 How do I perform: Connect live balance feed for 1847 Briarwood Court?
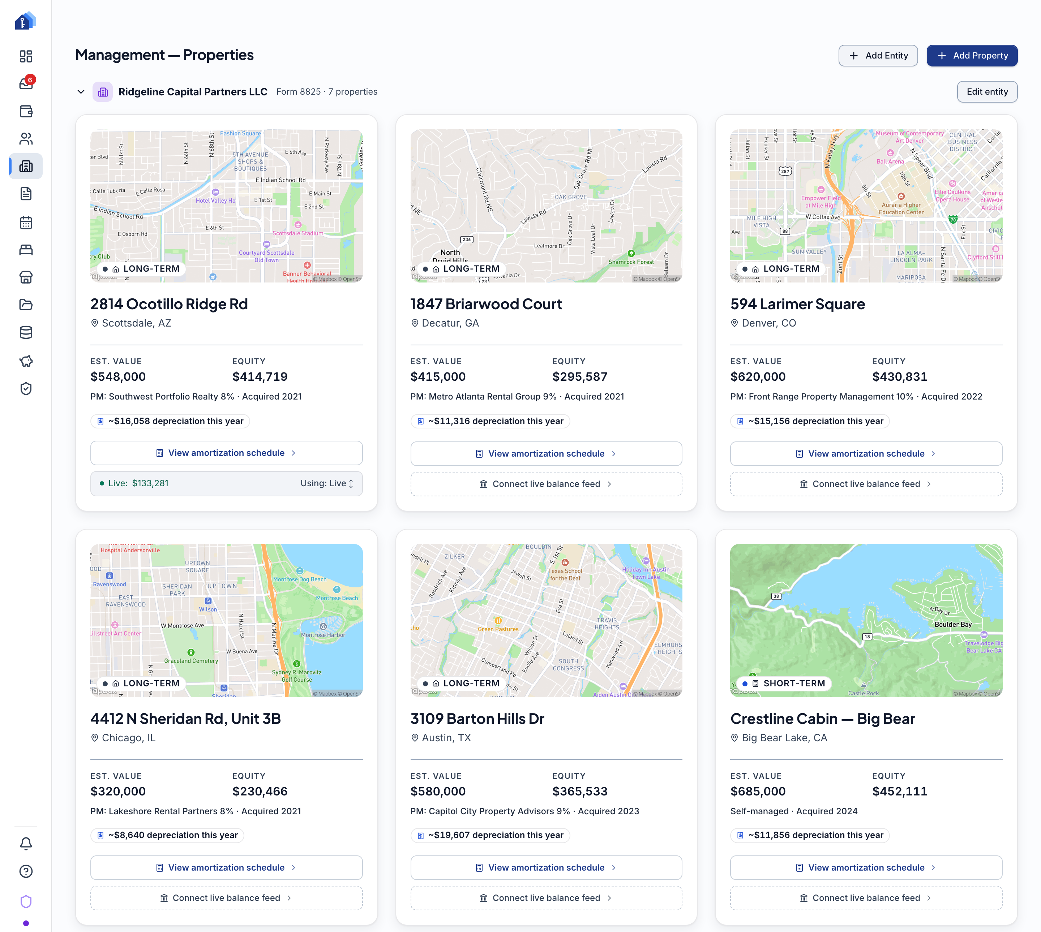[x=546, y=484]
